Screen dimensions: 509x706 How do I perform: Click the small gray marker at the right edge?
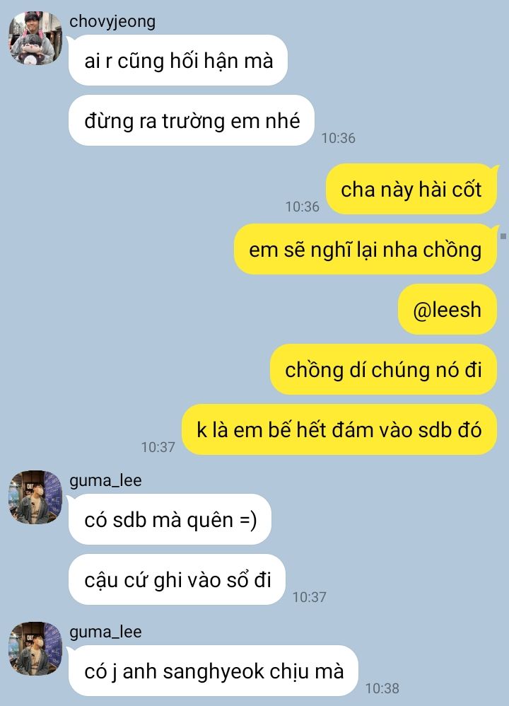point(503,236)
